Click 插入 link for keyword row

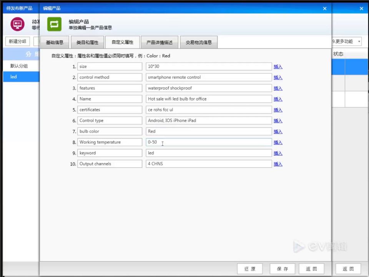coord(278,154)
